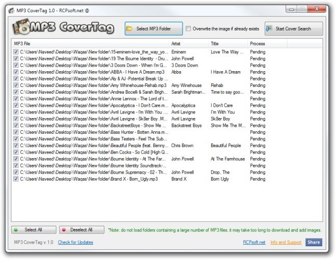Select the Apocalyptica artist cell
Image resolution: width=336 pixels, height=260 pixels.
183,105
